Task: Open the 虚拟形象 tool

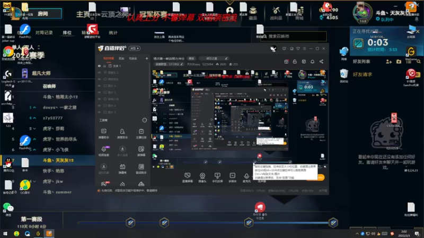Action: [103, 169]
